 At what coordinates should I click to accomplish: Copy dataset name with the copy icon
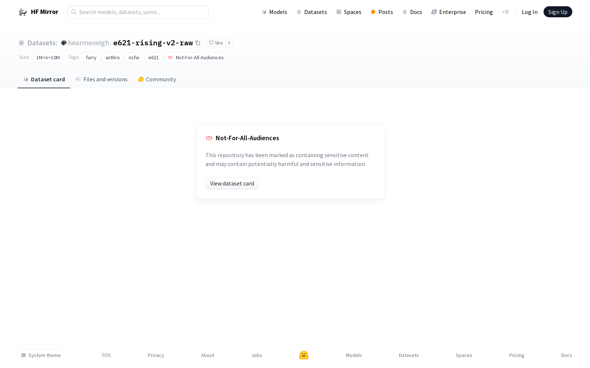point(198,43)
